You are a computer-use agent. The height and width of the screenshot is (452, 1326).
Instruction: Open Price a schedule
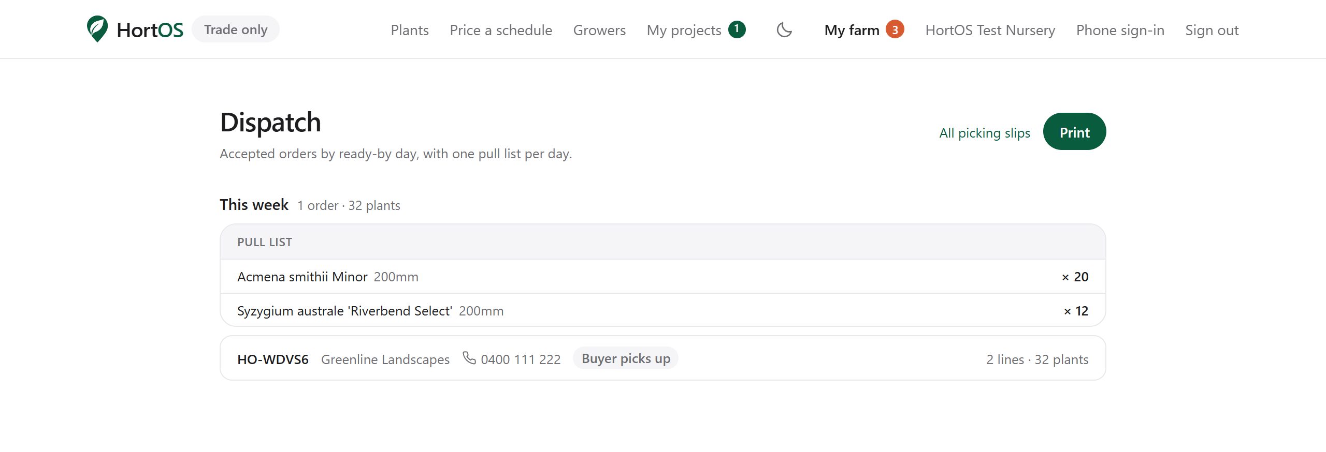click(x=500, y=30)
